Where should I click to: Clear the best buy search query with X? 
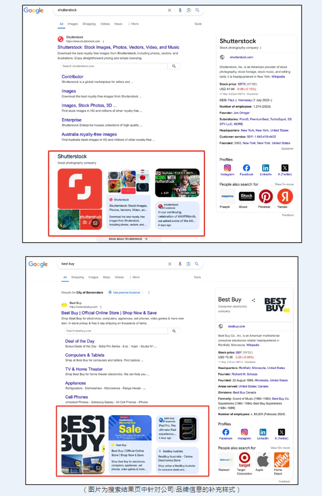tap(170, 264)
